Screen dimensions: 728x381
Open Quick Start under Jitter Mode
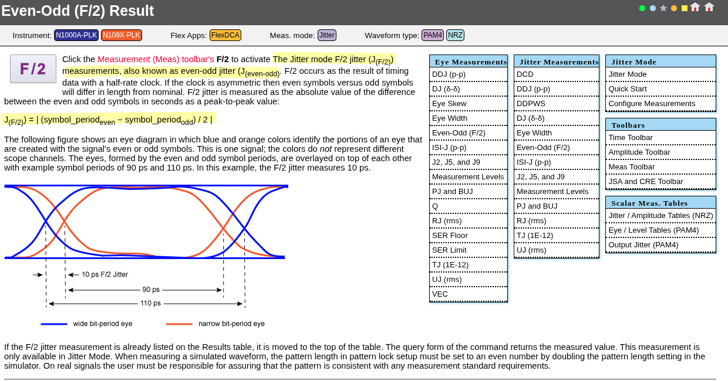coord(660,89)
